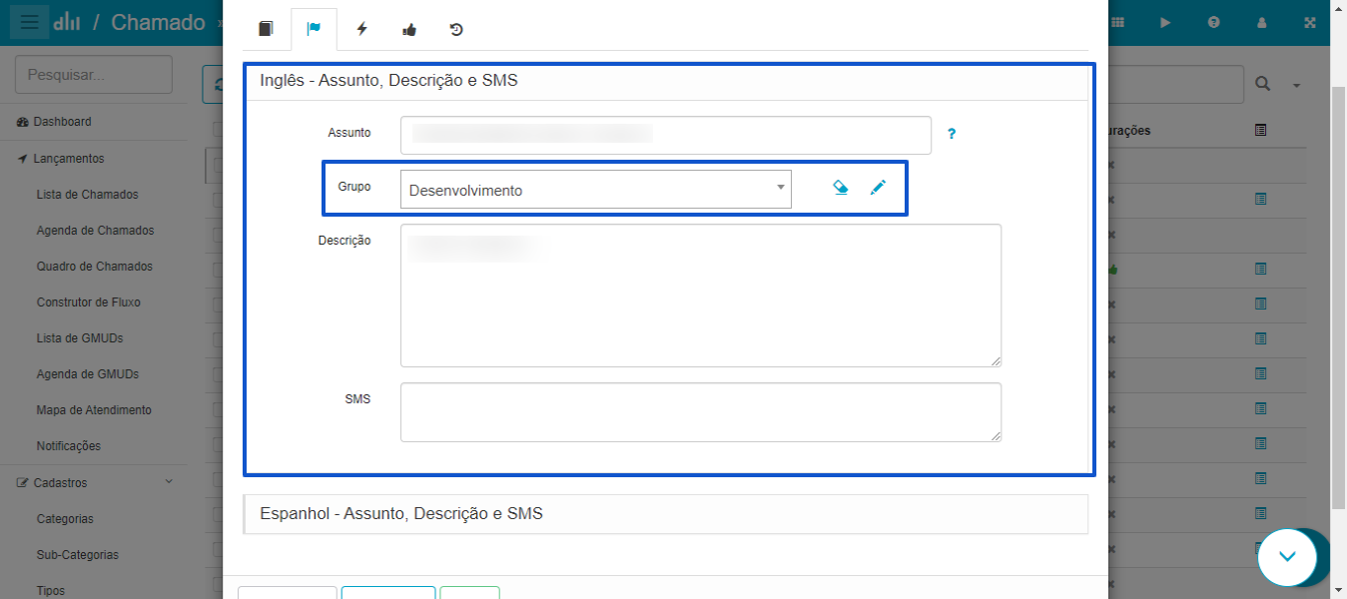Open Categorias under Cadastros
1347x599 pixels.
(x=65, y=519)
